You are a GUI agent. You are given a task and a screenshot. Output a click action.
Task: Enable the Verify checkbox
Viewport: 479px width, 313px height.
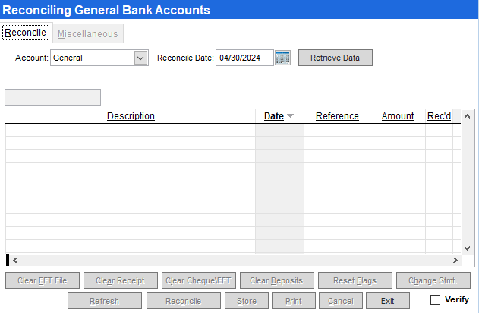pos(435,299)
